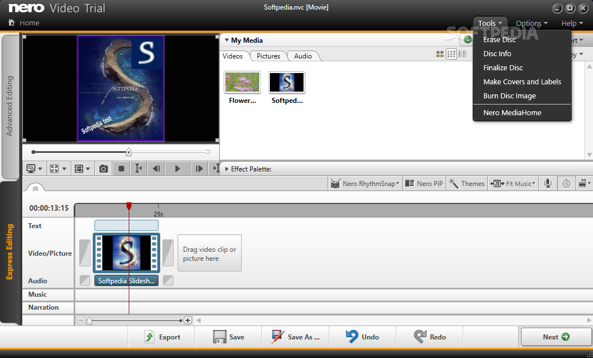Toggle audio fade-in box left of the Softpedia Slidesh... clip
Screen dimensions: 593x358
[85, 280]
